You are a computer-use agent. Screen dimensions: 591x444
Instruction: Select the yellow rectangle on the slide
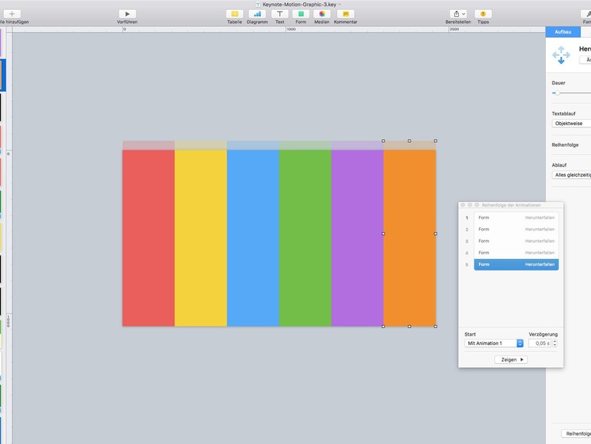coord(201,238)
